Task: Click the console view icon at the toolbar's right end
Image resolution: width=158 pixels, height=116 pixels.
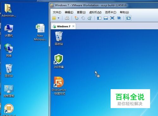Action: (x=128, y=18)
